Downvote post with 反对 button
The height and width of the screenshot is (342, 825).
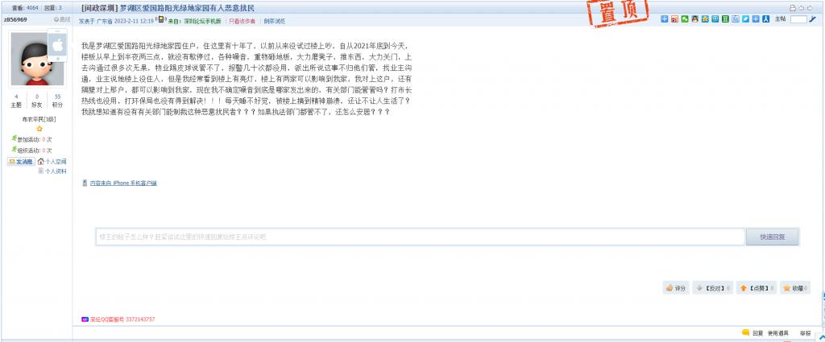click(x=712, y=288)
